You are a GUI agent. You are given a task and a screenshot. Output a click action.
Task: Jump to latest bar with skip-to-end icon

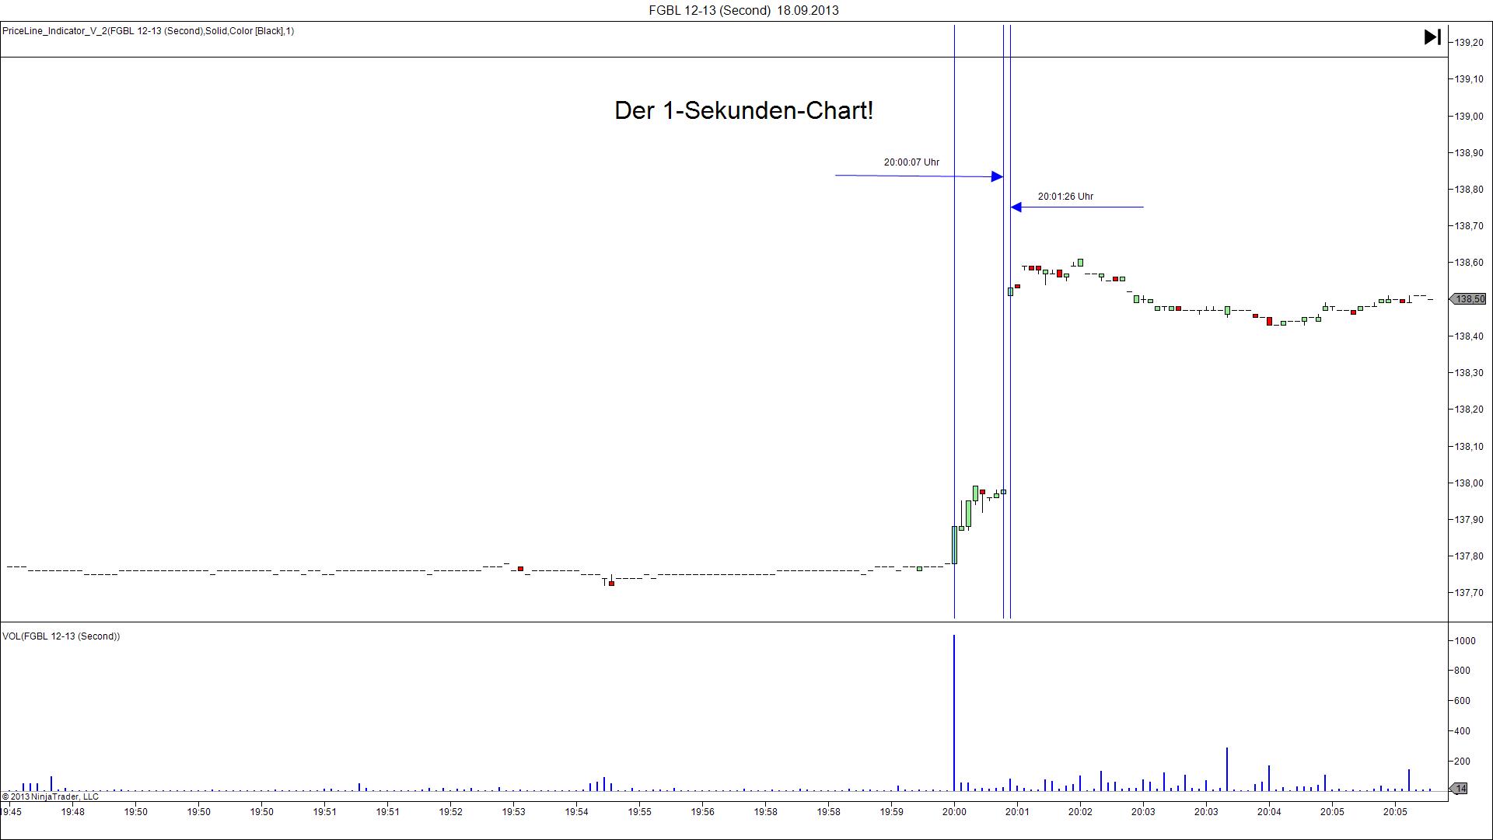click(1432, 37)
